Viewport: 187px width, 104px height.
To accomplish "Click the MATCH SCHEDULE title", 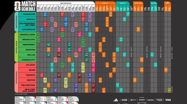I will [x=28, y=6].
